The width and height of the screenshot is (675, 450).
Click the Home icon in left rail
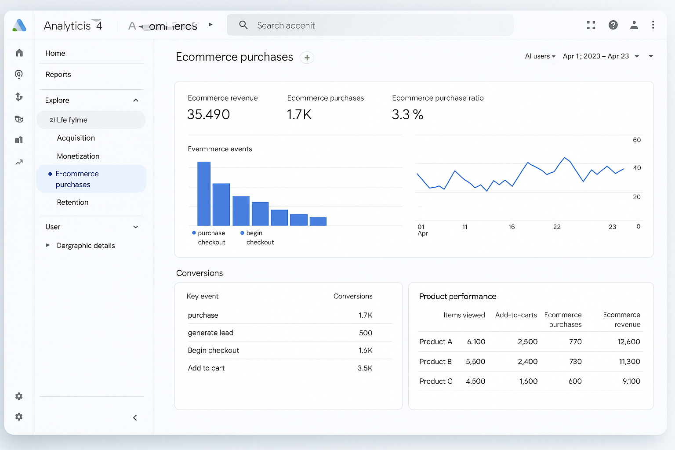click(19, 53)
